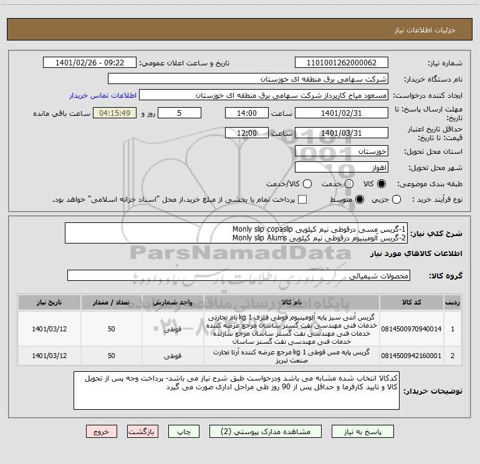Click the توضیحات خریدار text area
Screen dimensions: 480x464
[236, 391]
